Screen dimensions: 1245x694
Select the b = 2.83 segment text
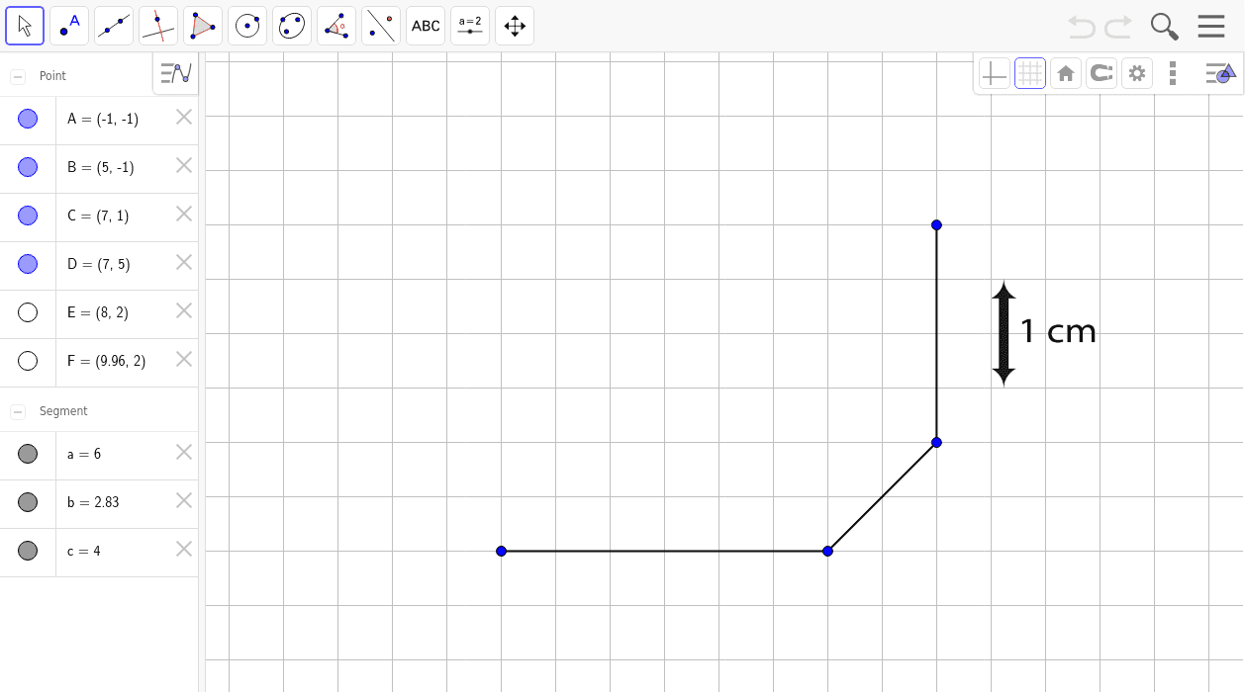pyautogui.click(x=93, y=502)
